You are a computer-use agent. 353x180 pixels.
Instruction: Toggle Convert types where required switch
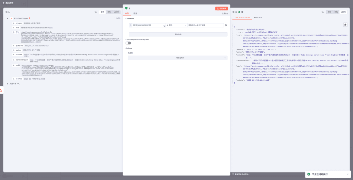point(128,43)
